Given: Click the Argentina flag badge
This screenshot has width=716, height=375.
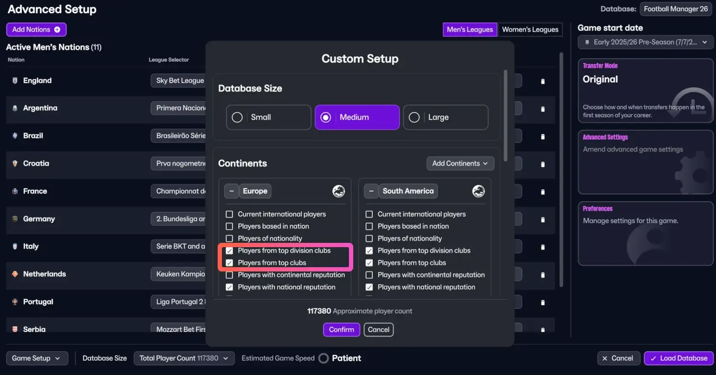Looking at the screenshot, I should [x=15, y=108].
